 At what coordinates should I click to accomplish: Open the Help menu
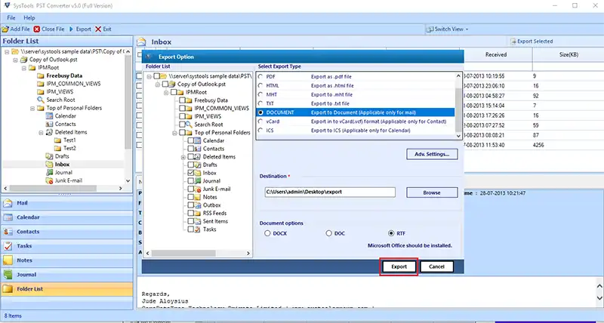(x=29, y=17)
